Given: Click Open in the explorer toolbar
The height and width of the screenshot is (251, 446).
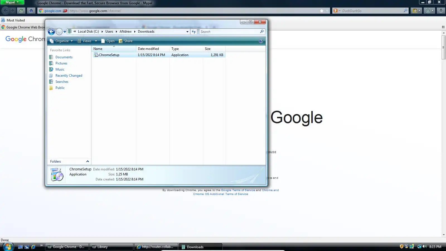Looking at the screenshot, I should click(x=108, y=41).
